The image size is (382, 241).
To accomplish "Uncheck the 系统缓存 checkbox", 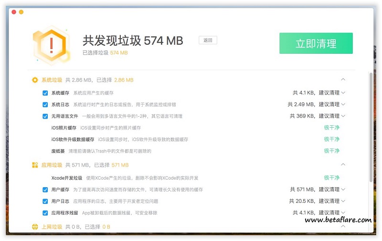I will 45,93.
